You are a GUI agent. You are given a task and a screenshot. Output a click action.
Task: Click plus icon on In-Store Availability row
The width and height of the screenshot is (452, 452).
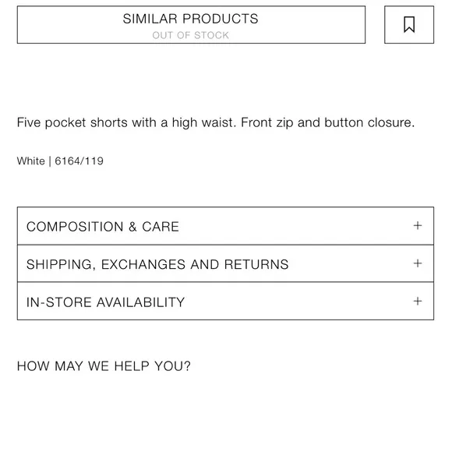click(418, 302)
